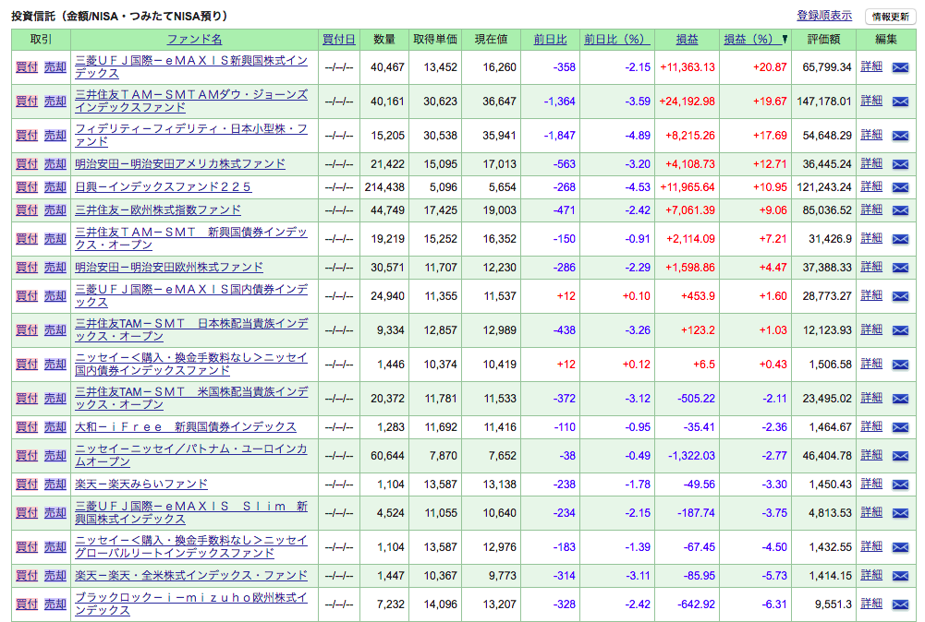
Task: Click mail icon for SMT 米国株配当貴族 row
Action: coord(900,399)
